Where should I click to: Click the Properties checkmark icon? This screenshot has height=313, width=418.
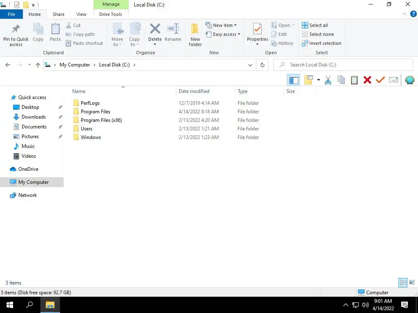257,29
